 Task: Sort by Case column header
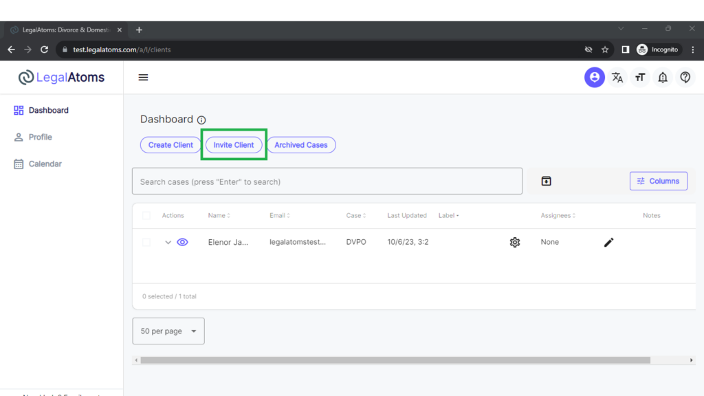click(356, 215)
